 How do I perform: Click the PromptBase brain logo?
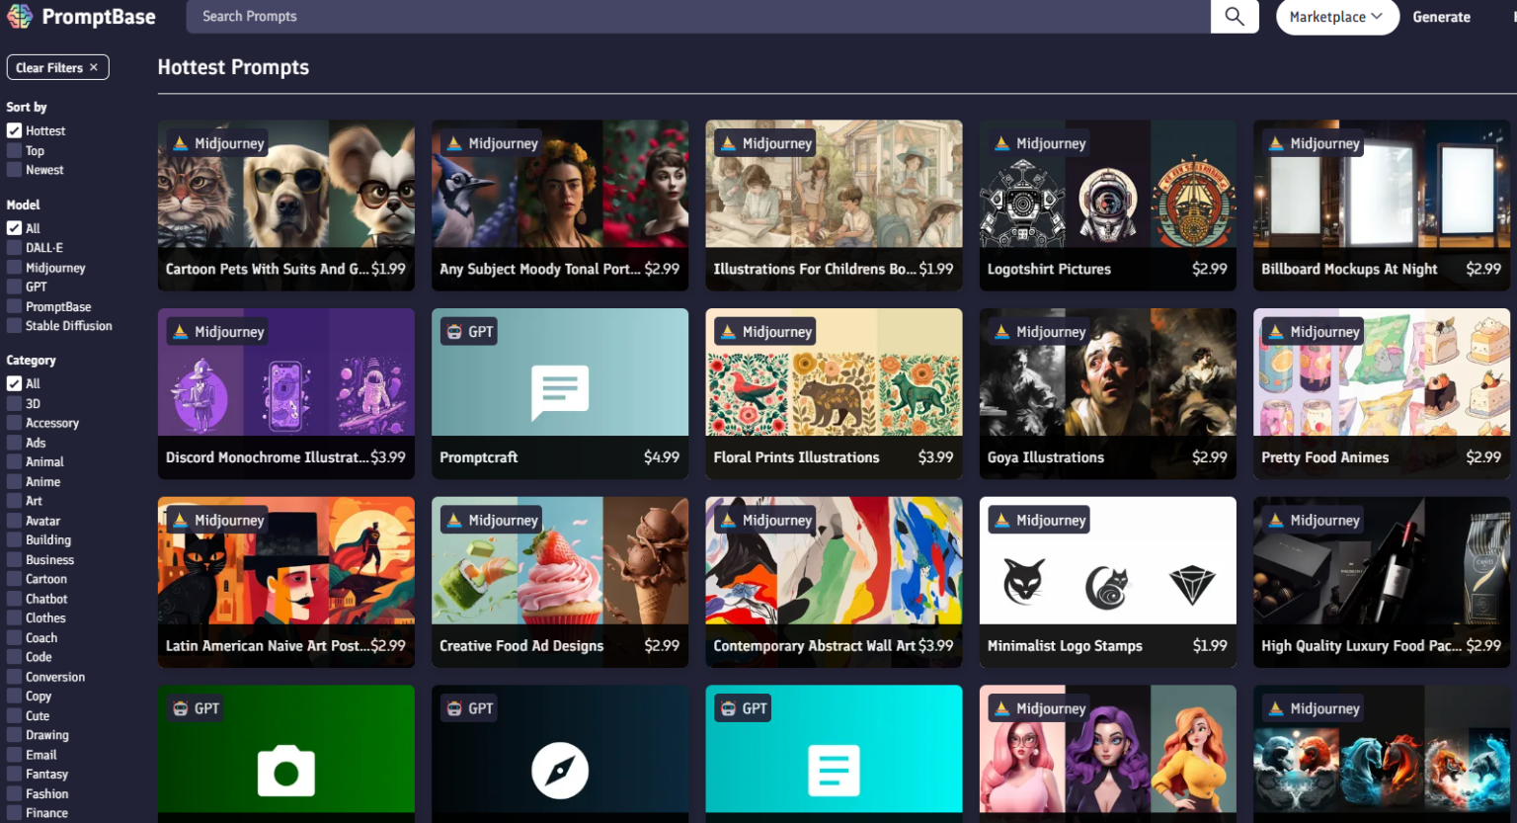(x=20, y=17)
